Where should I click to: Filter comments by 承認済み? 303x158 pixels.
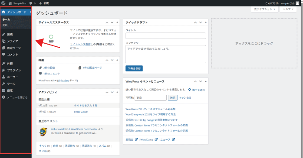(x=87, y=146)
